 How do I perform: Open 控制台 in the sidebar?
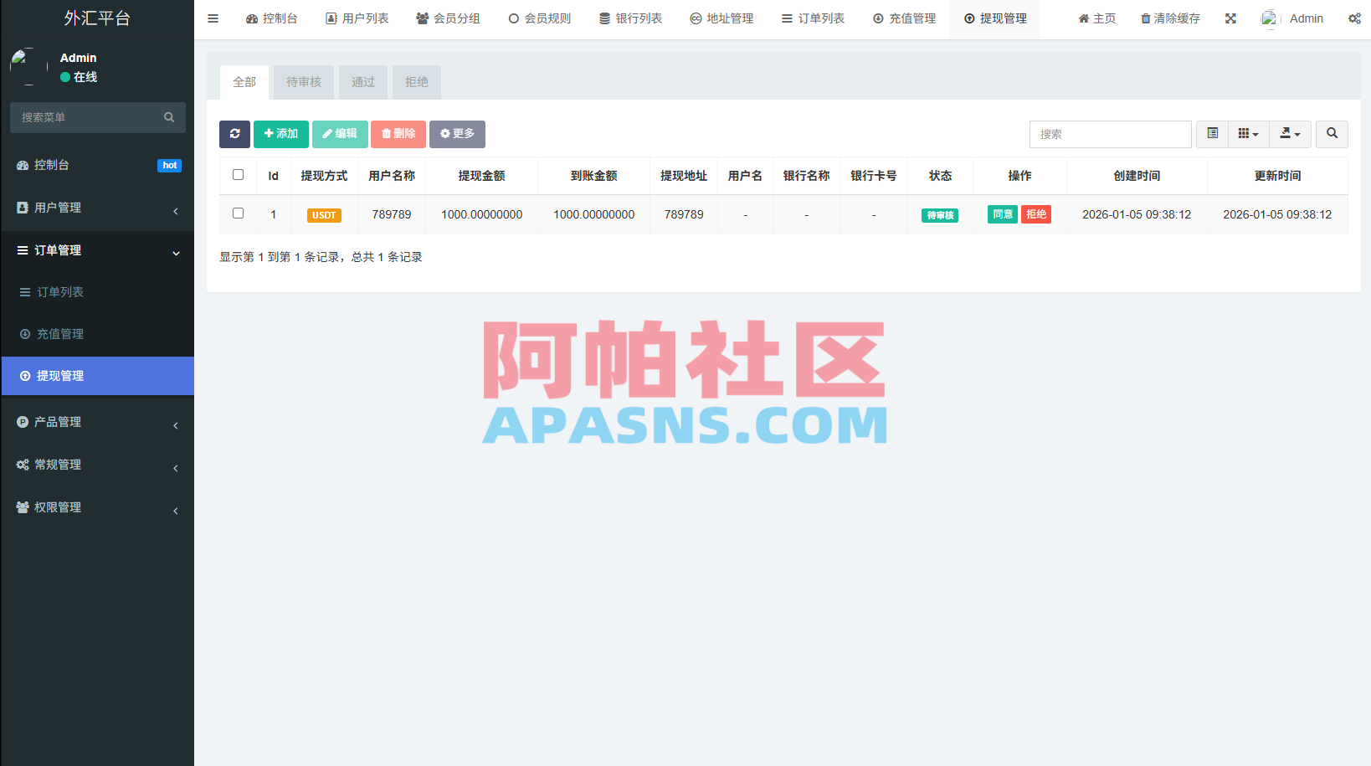[x=97, y=165]
